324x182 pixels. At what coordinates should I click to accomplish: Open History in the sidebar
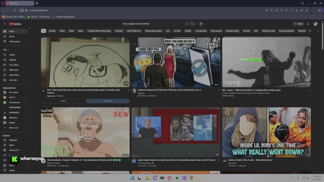15,55
